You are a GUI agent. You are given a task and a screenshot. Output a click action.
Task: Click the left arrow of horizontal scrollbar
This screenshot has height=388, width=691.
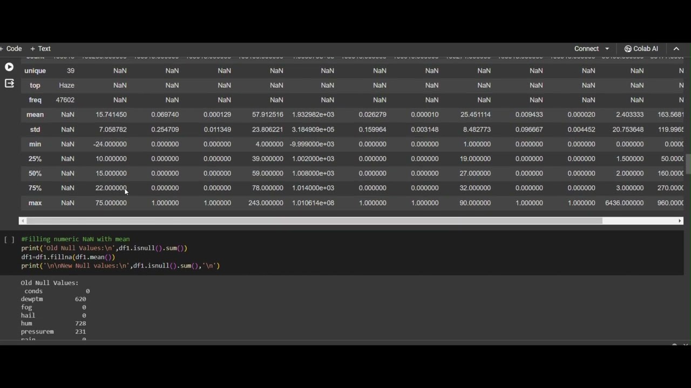click(x=23, y=221)
